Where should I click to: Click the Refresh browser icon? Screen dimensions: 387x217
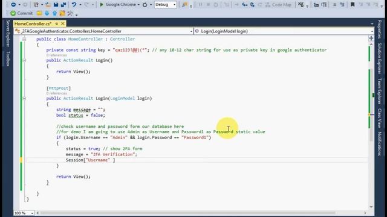[x=145, y=5]
